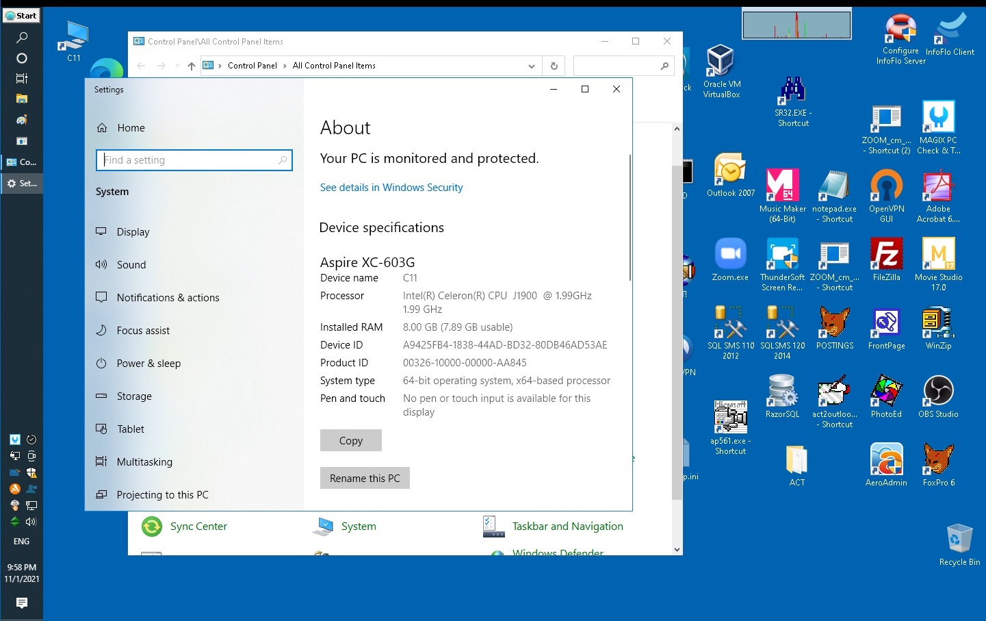986x621 pixels.
Task: Open WinZip desktop icon
Action: click(938, 328)
